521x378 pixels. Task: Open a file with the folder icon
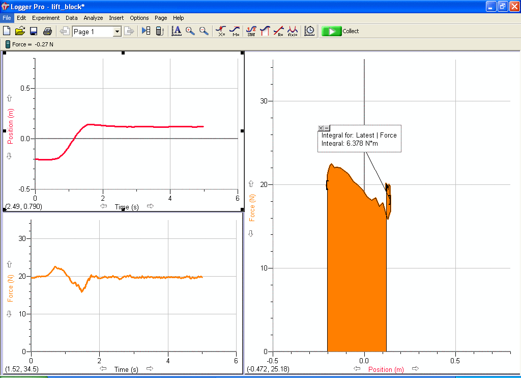click(x=20, y=31)
